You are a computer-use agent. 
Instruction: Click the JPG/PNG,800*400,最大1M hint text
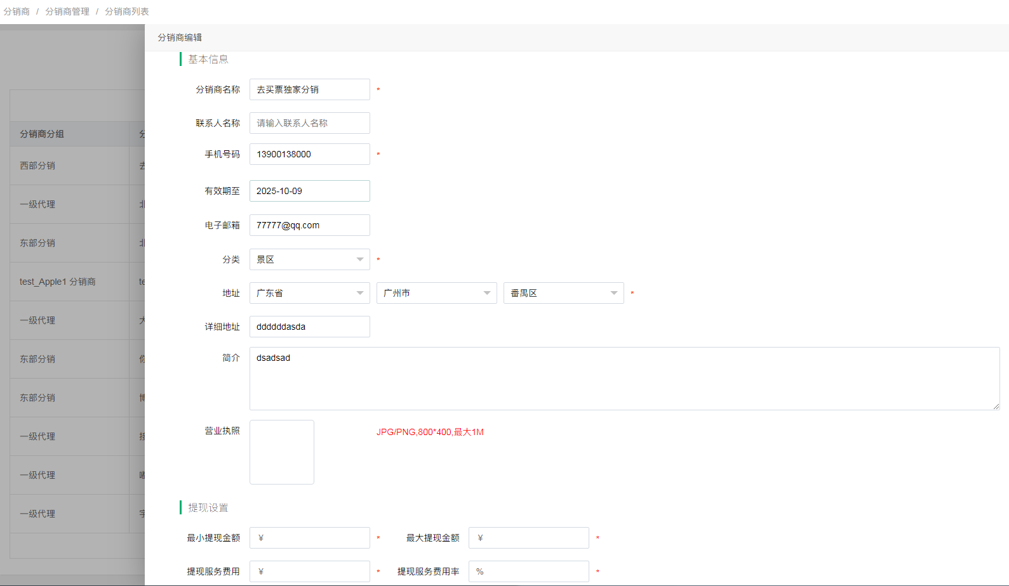tap(430, 432)
